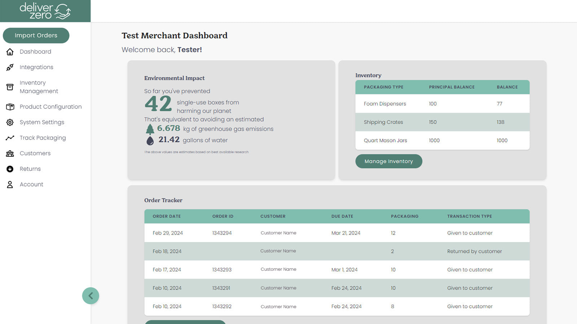Click the Returns down-arrow icon

coord(10,169)
